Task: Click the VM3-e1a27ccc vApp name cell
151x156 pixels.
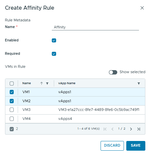Action: point(99,110)
